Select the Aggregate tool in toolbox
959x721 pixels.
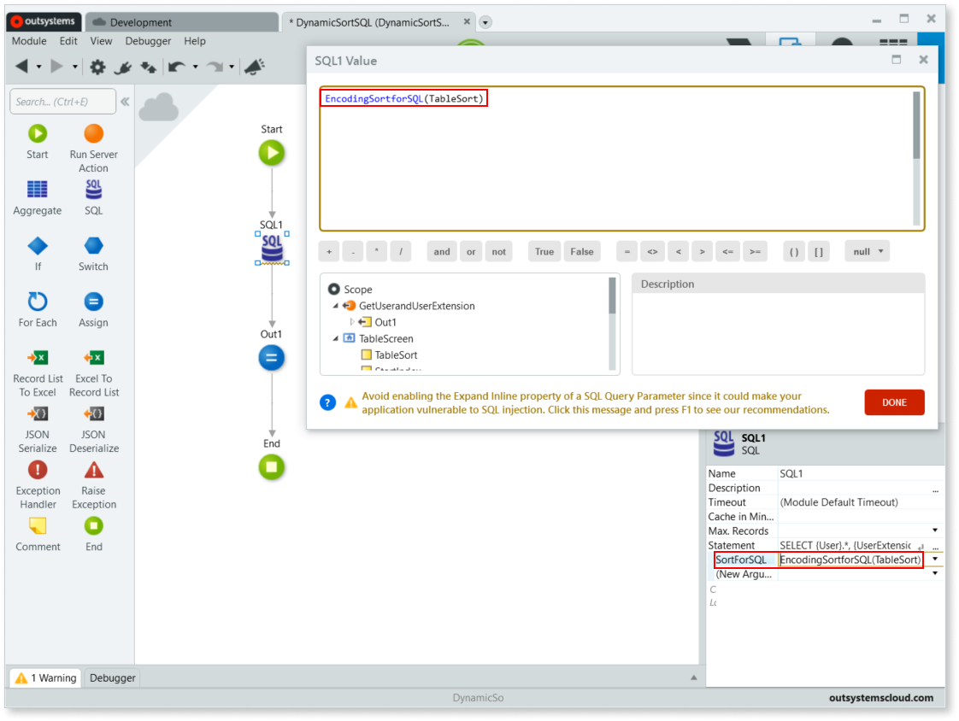[38, 190]
